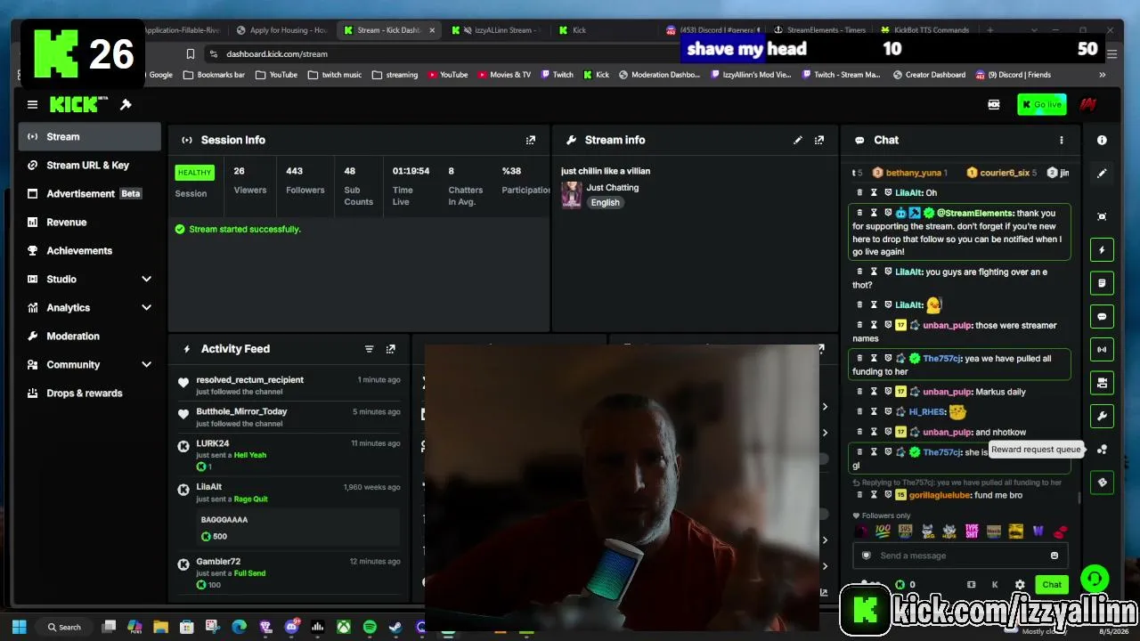Pop out the Session Info panel

531,140
